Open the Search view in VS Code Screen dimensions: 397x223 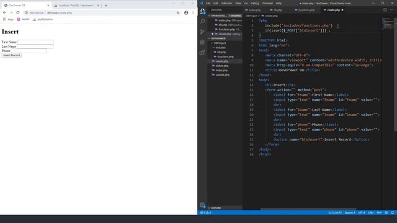202,22
